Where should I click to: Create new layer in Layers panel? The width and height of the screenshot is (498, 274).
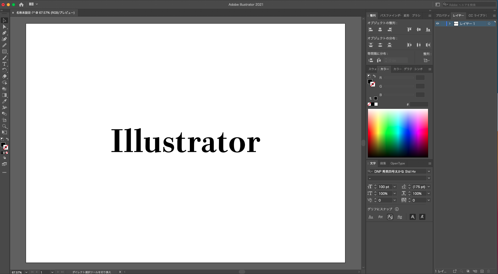point(482,271)
